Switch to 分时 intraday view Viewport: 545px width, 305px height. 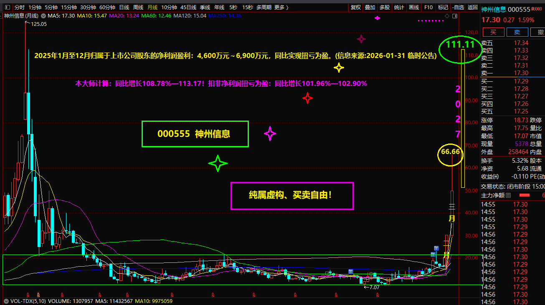20,8
